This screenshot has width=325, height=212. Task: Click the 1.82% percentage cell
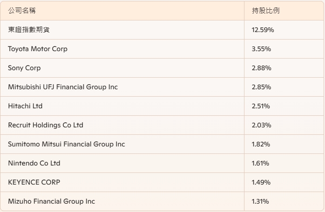point(261,144)
